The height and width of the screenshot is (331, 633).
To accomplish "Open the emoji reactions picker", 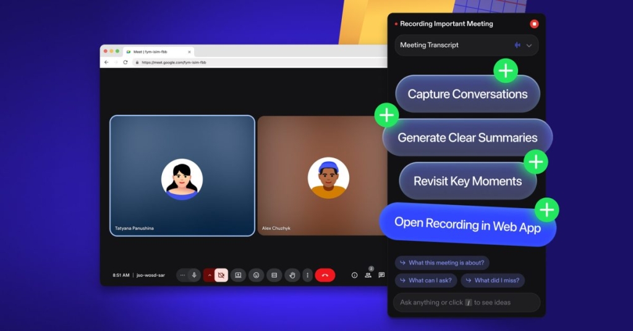I will (256, 275).
